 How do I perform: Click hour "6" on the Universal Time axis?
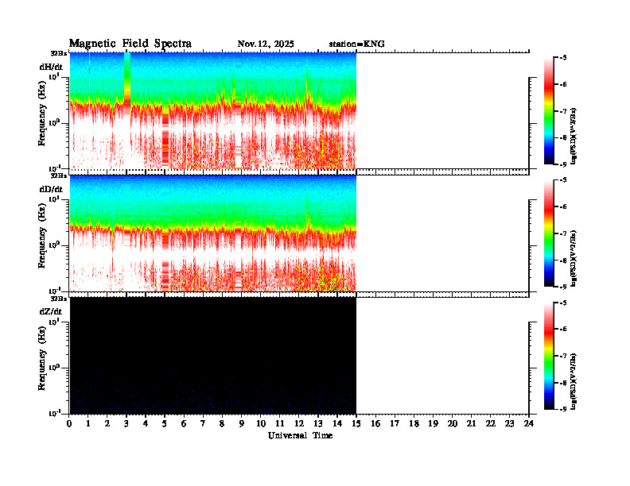pos(184,424)
